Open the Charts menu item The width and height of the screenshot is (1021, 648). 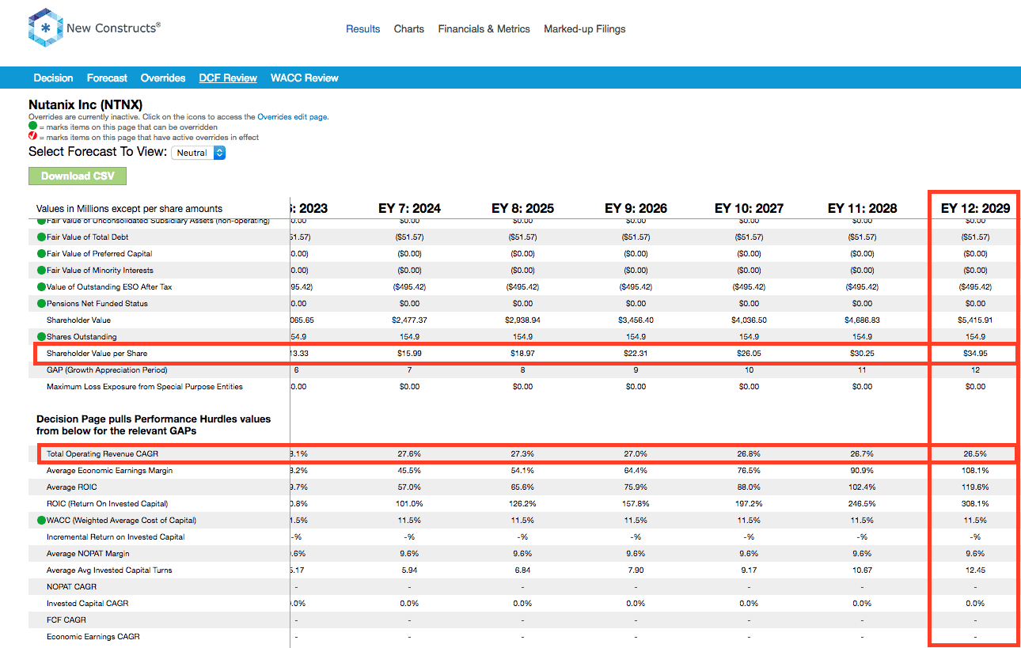click(409, 28)
